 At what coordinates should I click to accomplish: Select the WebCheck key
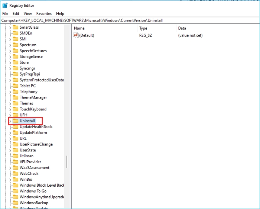(29, 173)
